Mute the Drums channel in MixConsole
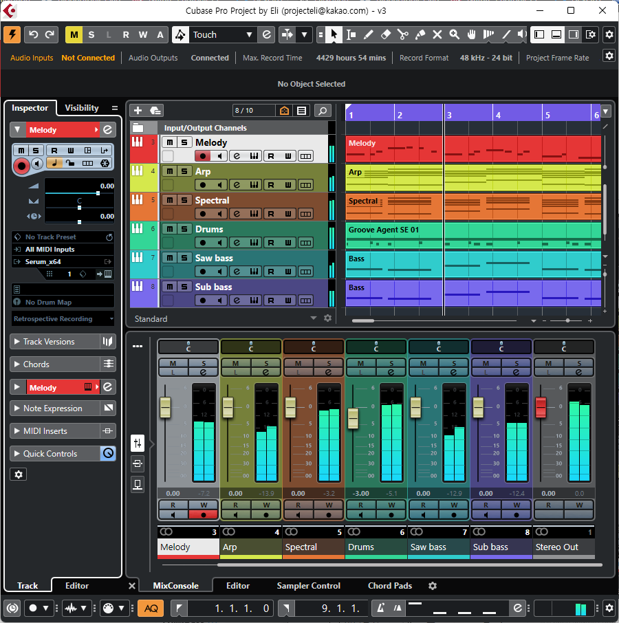 360,363
